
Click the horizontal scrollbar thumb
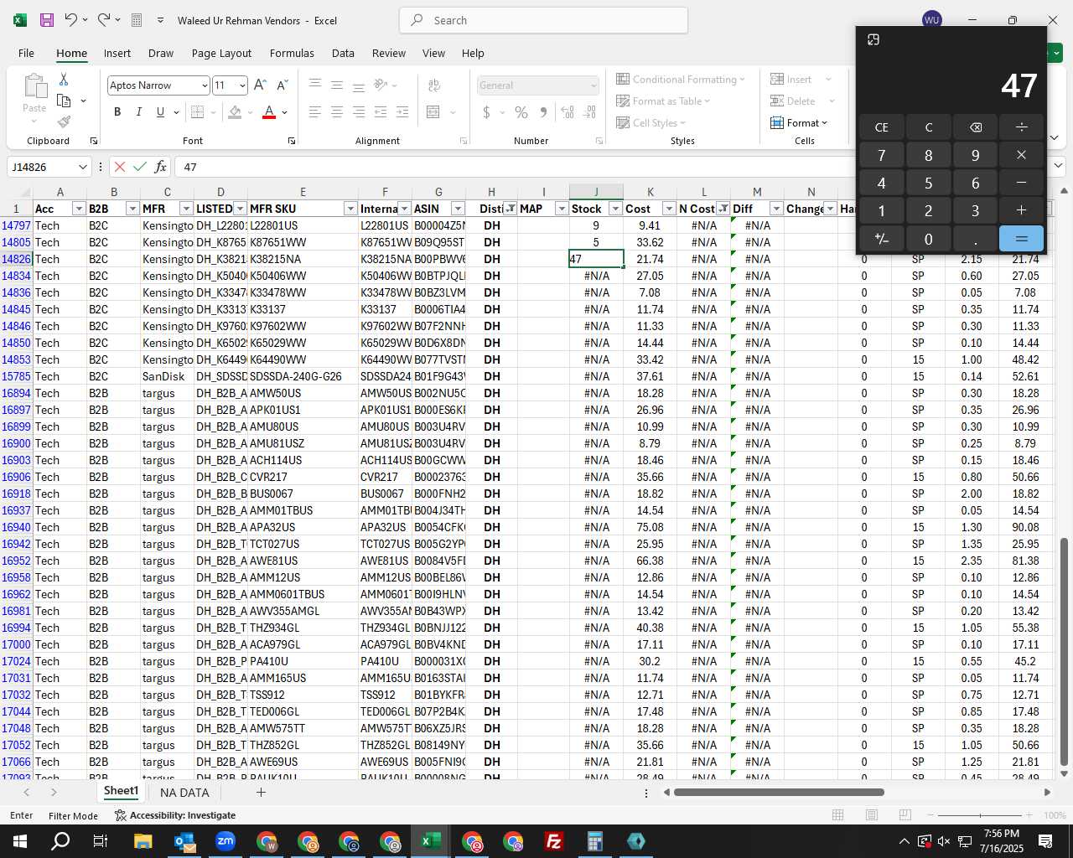tap(779, 793)
